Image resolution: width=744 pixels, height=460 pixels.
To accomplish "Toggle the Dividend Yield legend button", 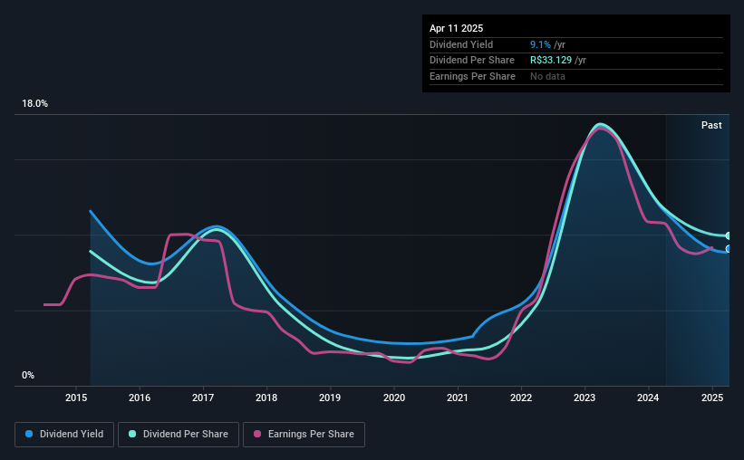I will point(64,435).
